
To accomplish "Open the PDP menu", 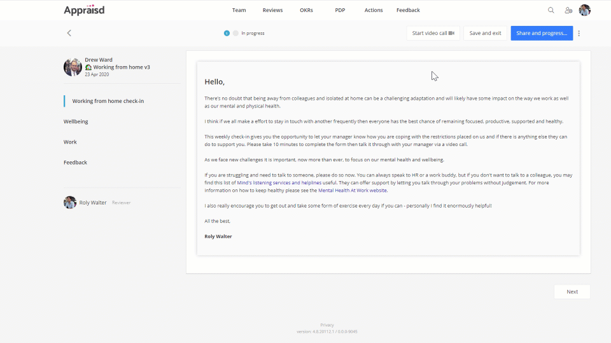I will [x=340, y=10].
